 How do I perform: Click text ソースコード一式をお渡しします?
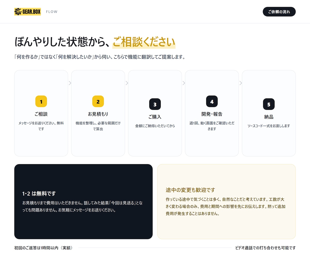269,126
